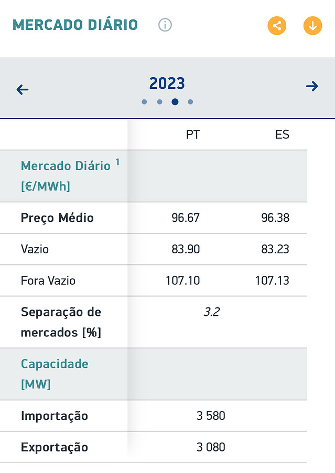Advance to next year with right arrow

(312, 86)
